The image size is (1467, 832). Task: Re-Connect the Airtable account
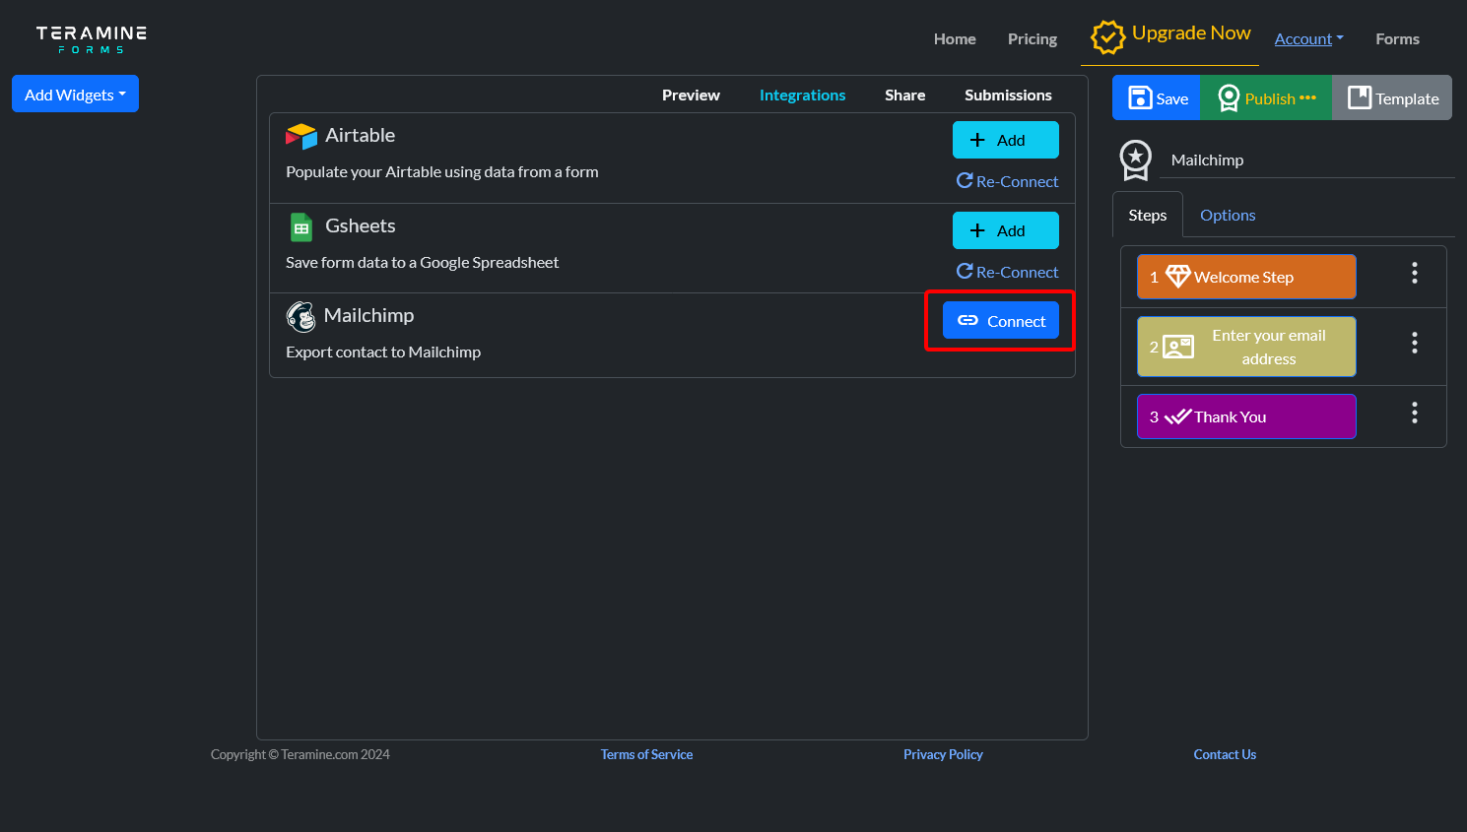click(1007, 181)
